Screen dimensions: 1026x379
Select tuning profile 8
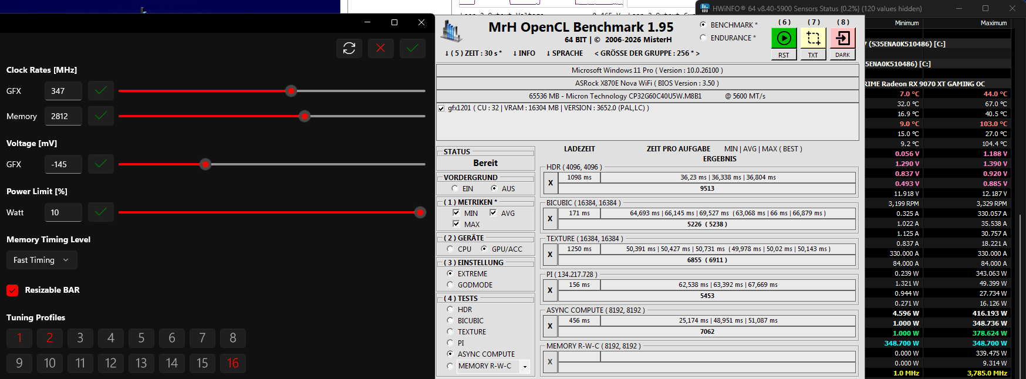pyautogui.click(x=233, y=338)
